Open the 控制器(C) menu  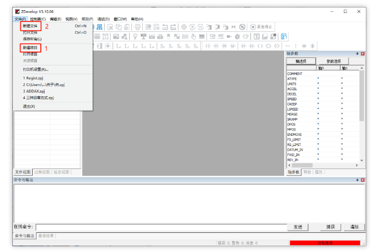38,19
